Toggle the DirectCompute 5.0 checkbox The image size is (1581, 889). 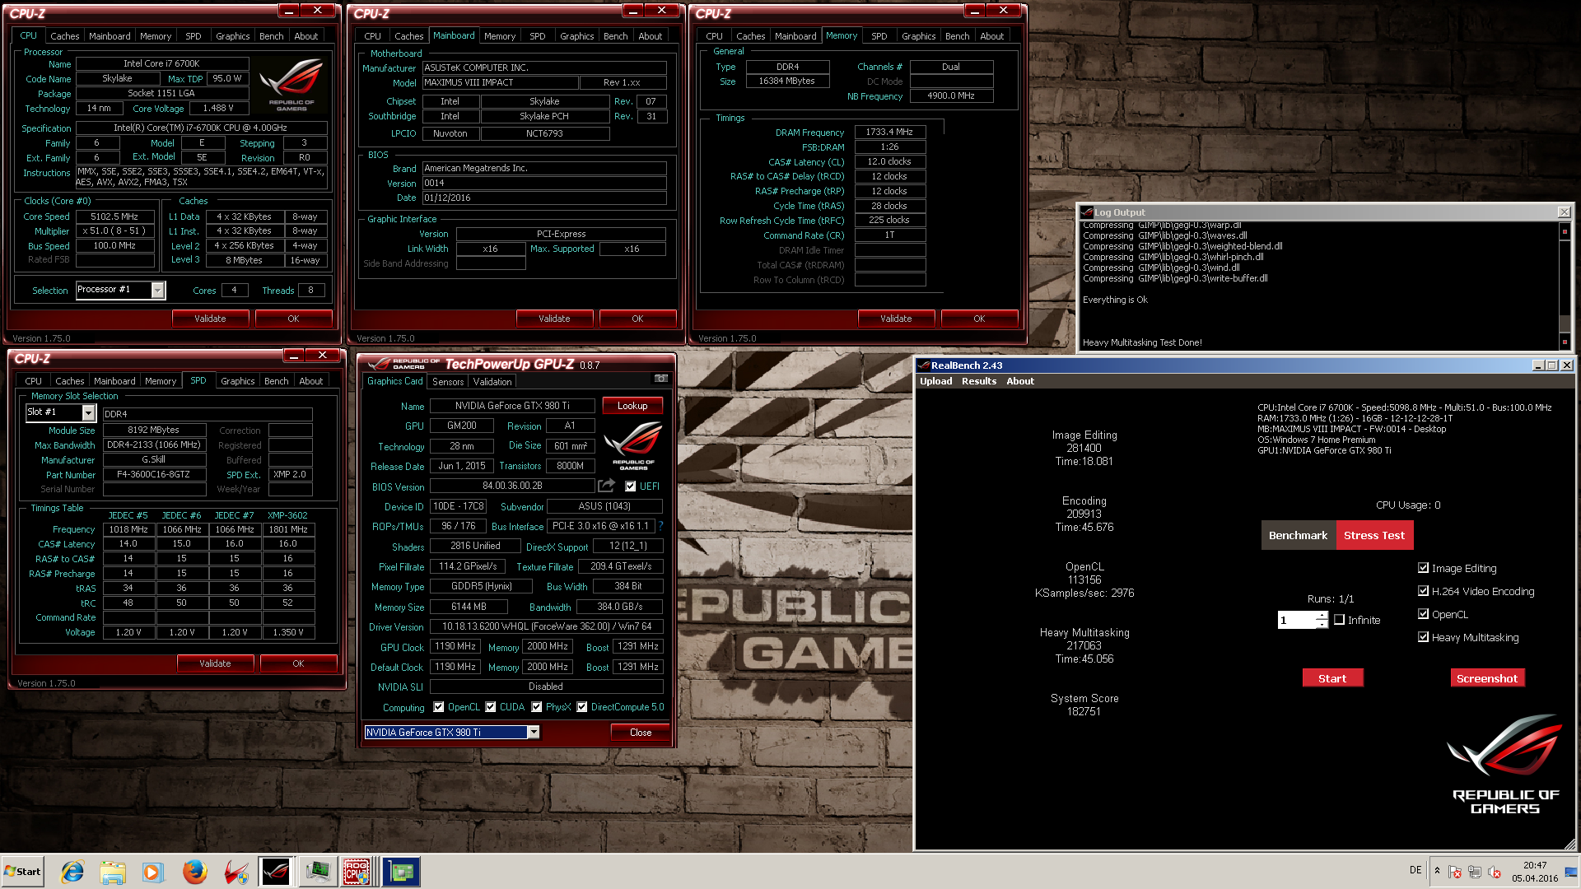582,707
